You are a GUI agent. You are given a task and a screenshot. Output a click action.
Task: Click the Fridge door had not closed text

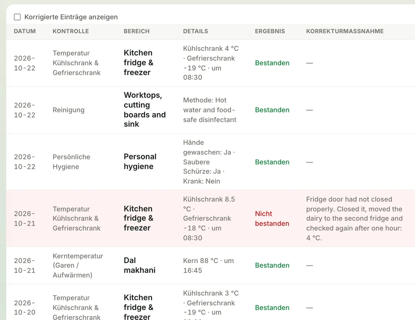354,219
